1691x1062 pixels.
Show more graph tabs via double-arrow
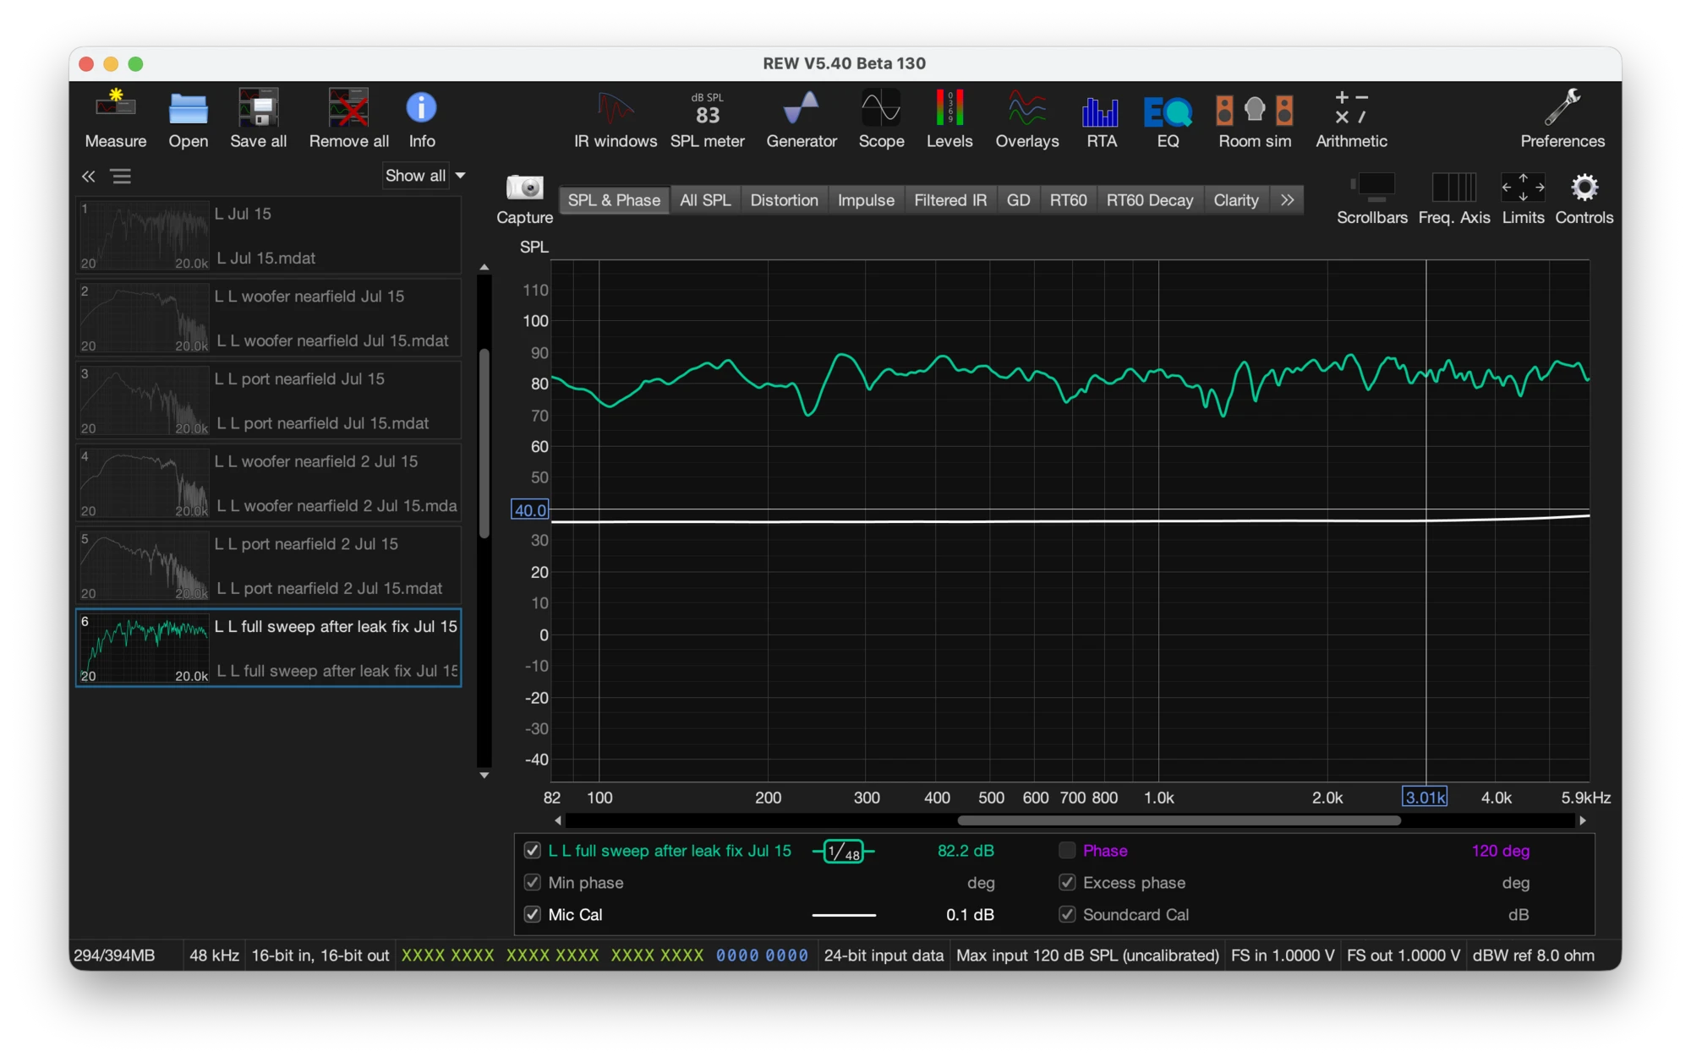pyautogui.click(x=1287, y=200)
